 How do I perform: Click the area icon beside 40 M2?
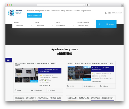tap(15, 90)
